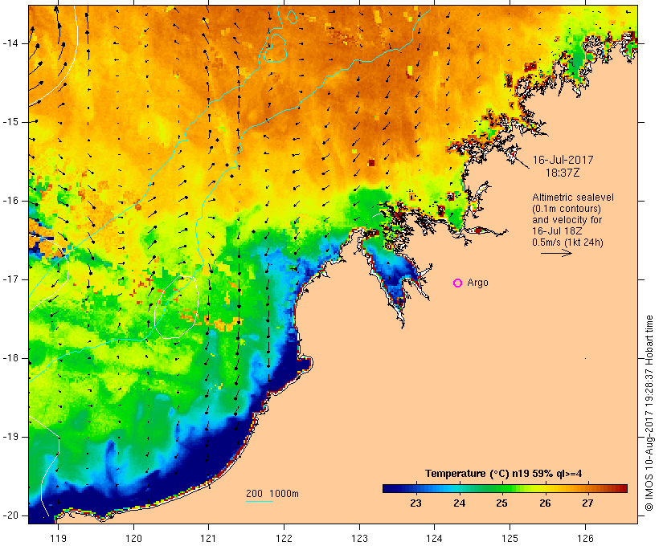
Task: Click the '0.5m/s (1kt 24h)' scale text
Action: coord(567,242)
